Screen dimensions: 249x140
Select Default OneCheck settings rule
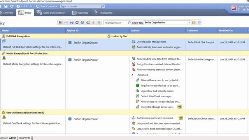pyautogui.click(x=31, y=123)
